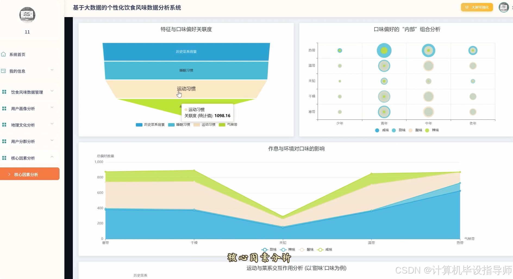Collapse the 核心因素分析 menu chevron

point(52,157)
